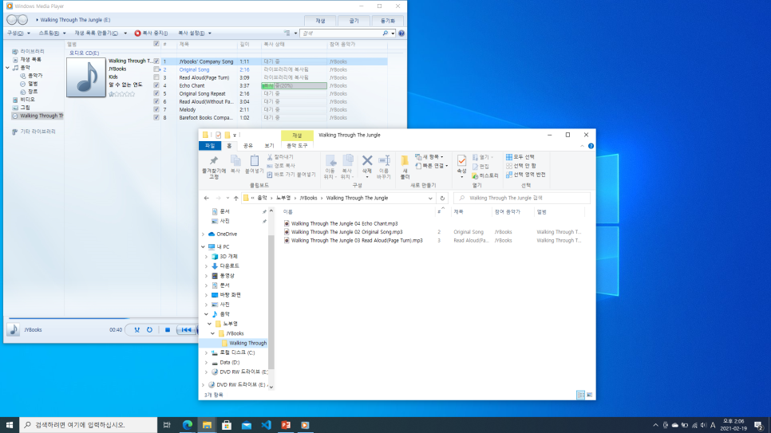Image resolution: width=771 pixels, height=433 pixels.
Task: Open the 파일 menu in Explorer
Action: pyautogui.click(x=210, y=146)
